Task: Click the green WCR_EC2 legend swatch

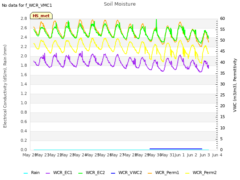Action: pos(80,173)
